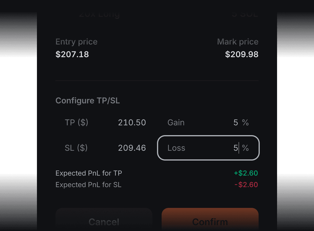Click the TP ($) label

coord(76,123)
